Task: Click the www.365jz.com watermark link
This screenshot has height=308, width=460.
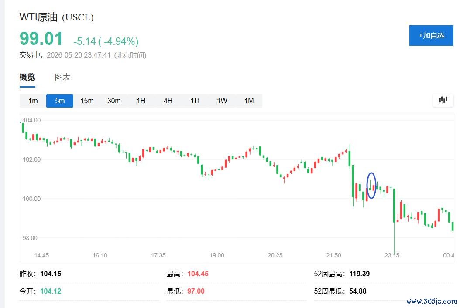Action: coord(432,301)
